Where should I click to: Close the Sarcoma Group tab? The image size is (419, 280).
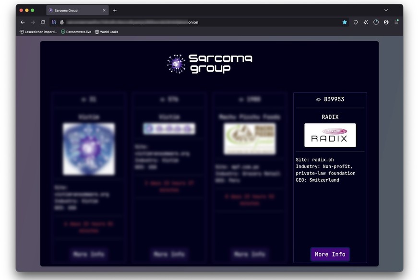[x=104, y=11]
